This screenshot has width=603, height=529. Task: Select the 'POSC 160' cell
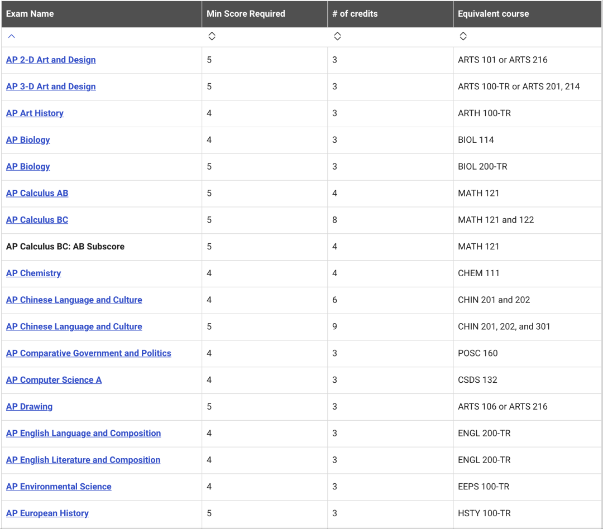coord(527,353)
